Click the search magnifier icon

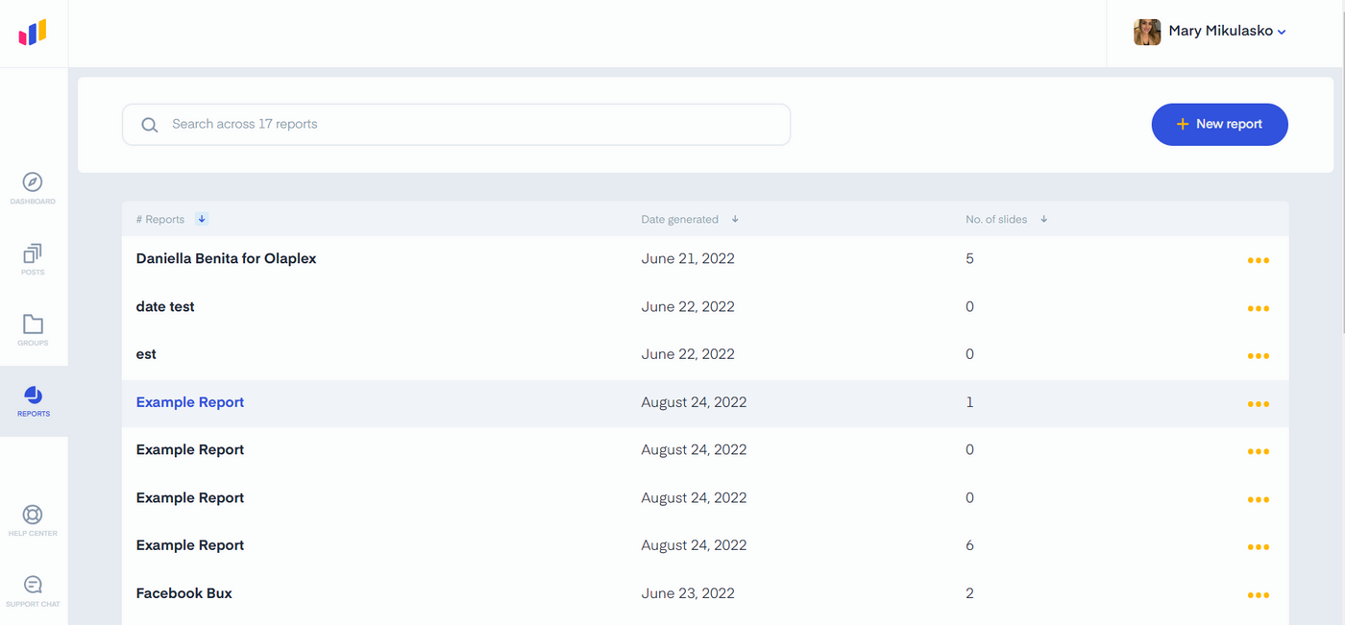click(x=150, y=125)
